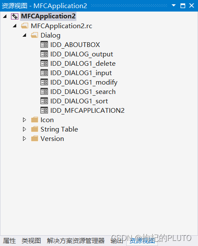Switch to the 属性 tab
This screenshot has width=198, height=246.
click(9, 241)
